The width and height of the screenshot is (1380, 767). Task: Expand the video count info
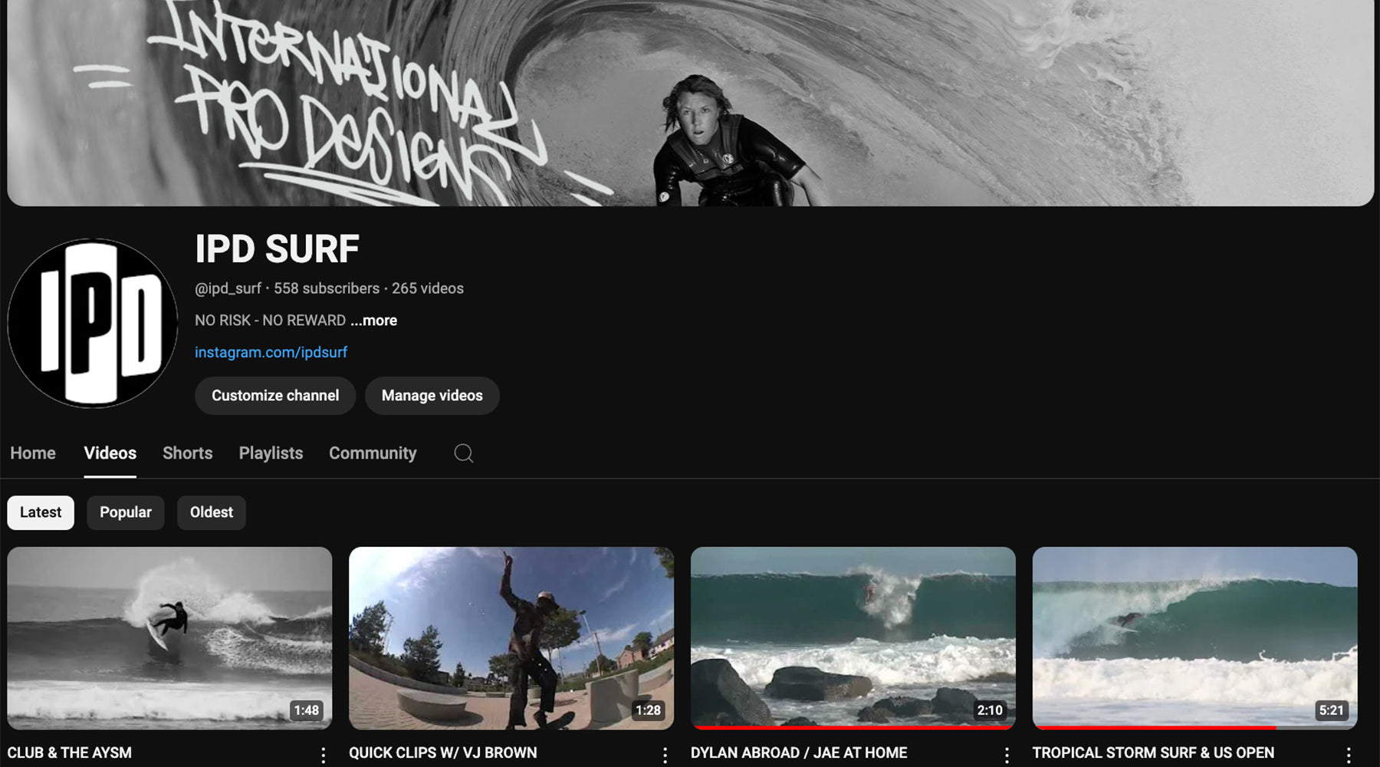click(x=427, y=288)
